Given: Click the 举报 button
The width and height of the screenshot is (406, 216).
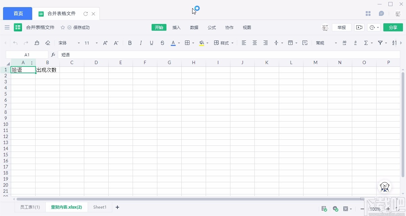Looking at the screenshot, I should pyautogui.click(x=342, y=28).
